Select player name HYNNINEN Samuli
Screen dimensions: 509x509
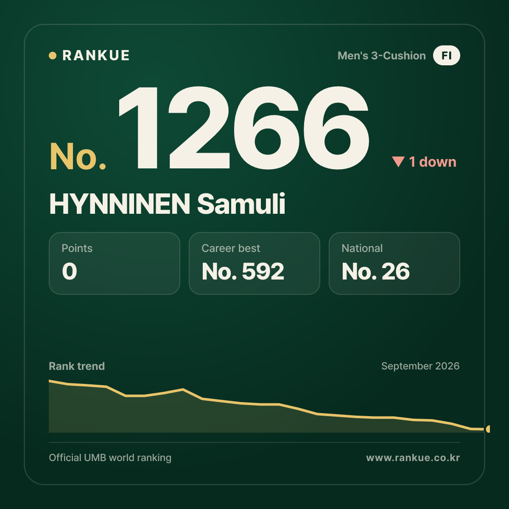coord(167,204)
